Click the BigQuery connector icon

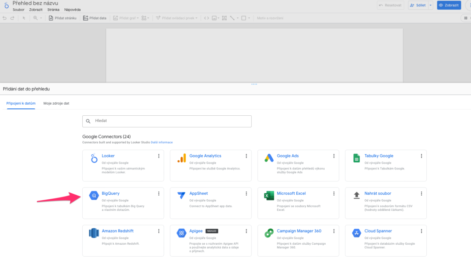point(94,196)
